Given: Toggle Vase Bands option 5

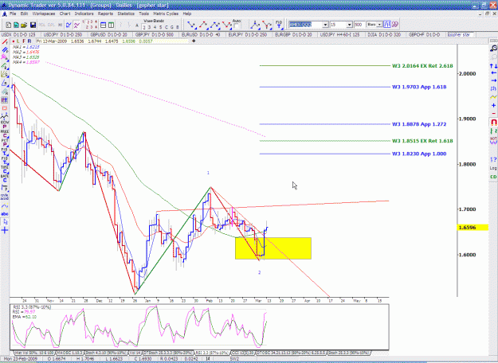Looking at the screenshot, I should [160, 27].
